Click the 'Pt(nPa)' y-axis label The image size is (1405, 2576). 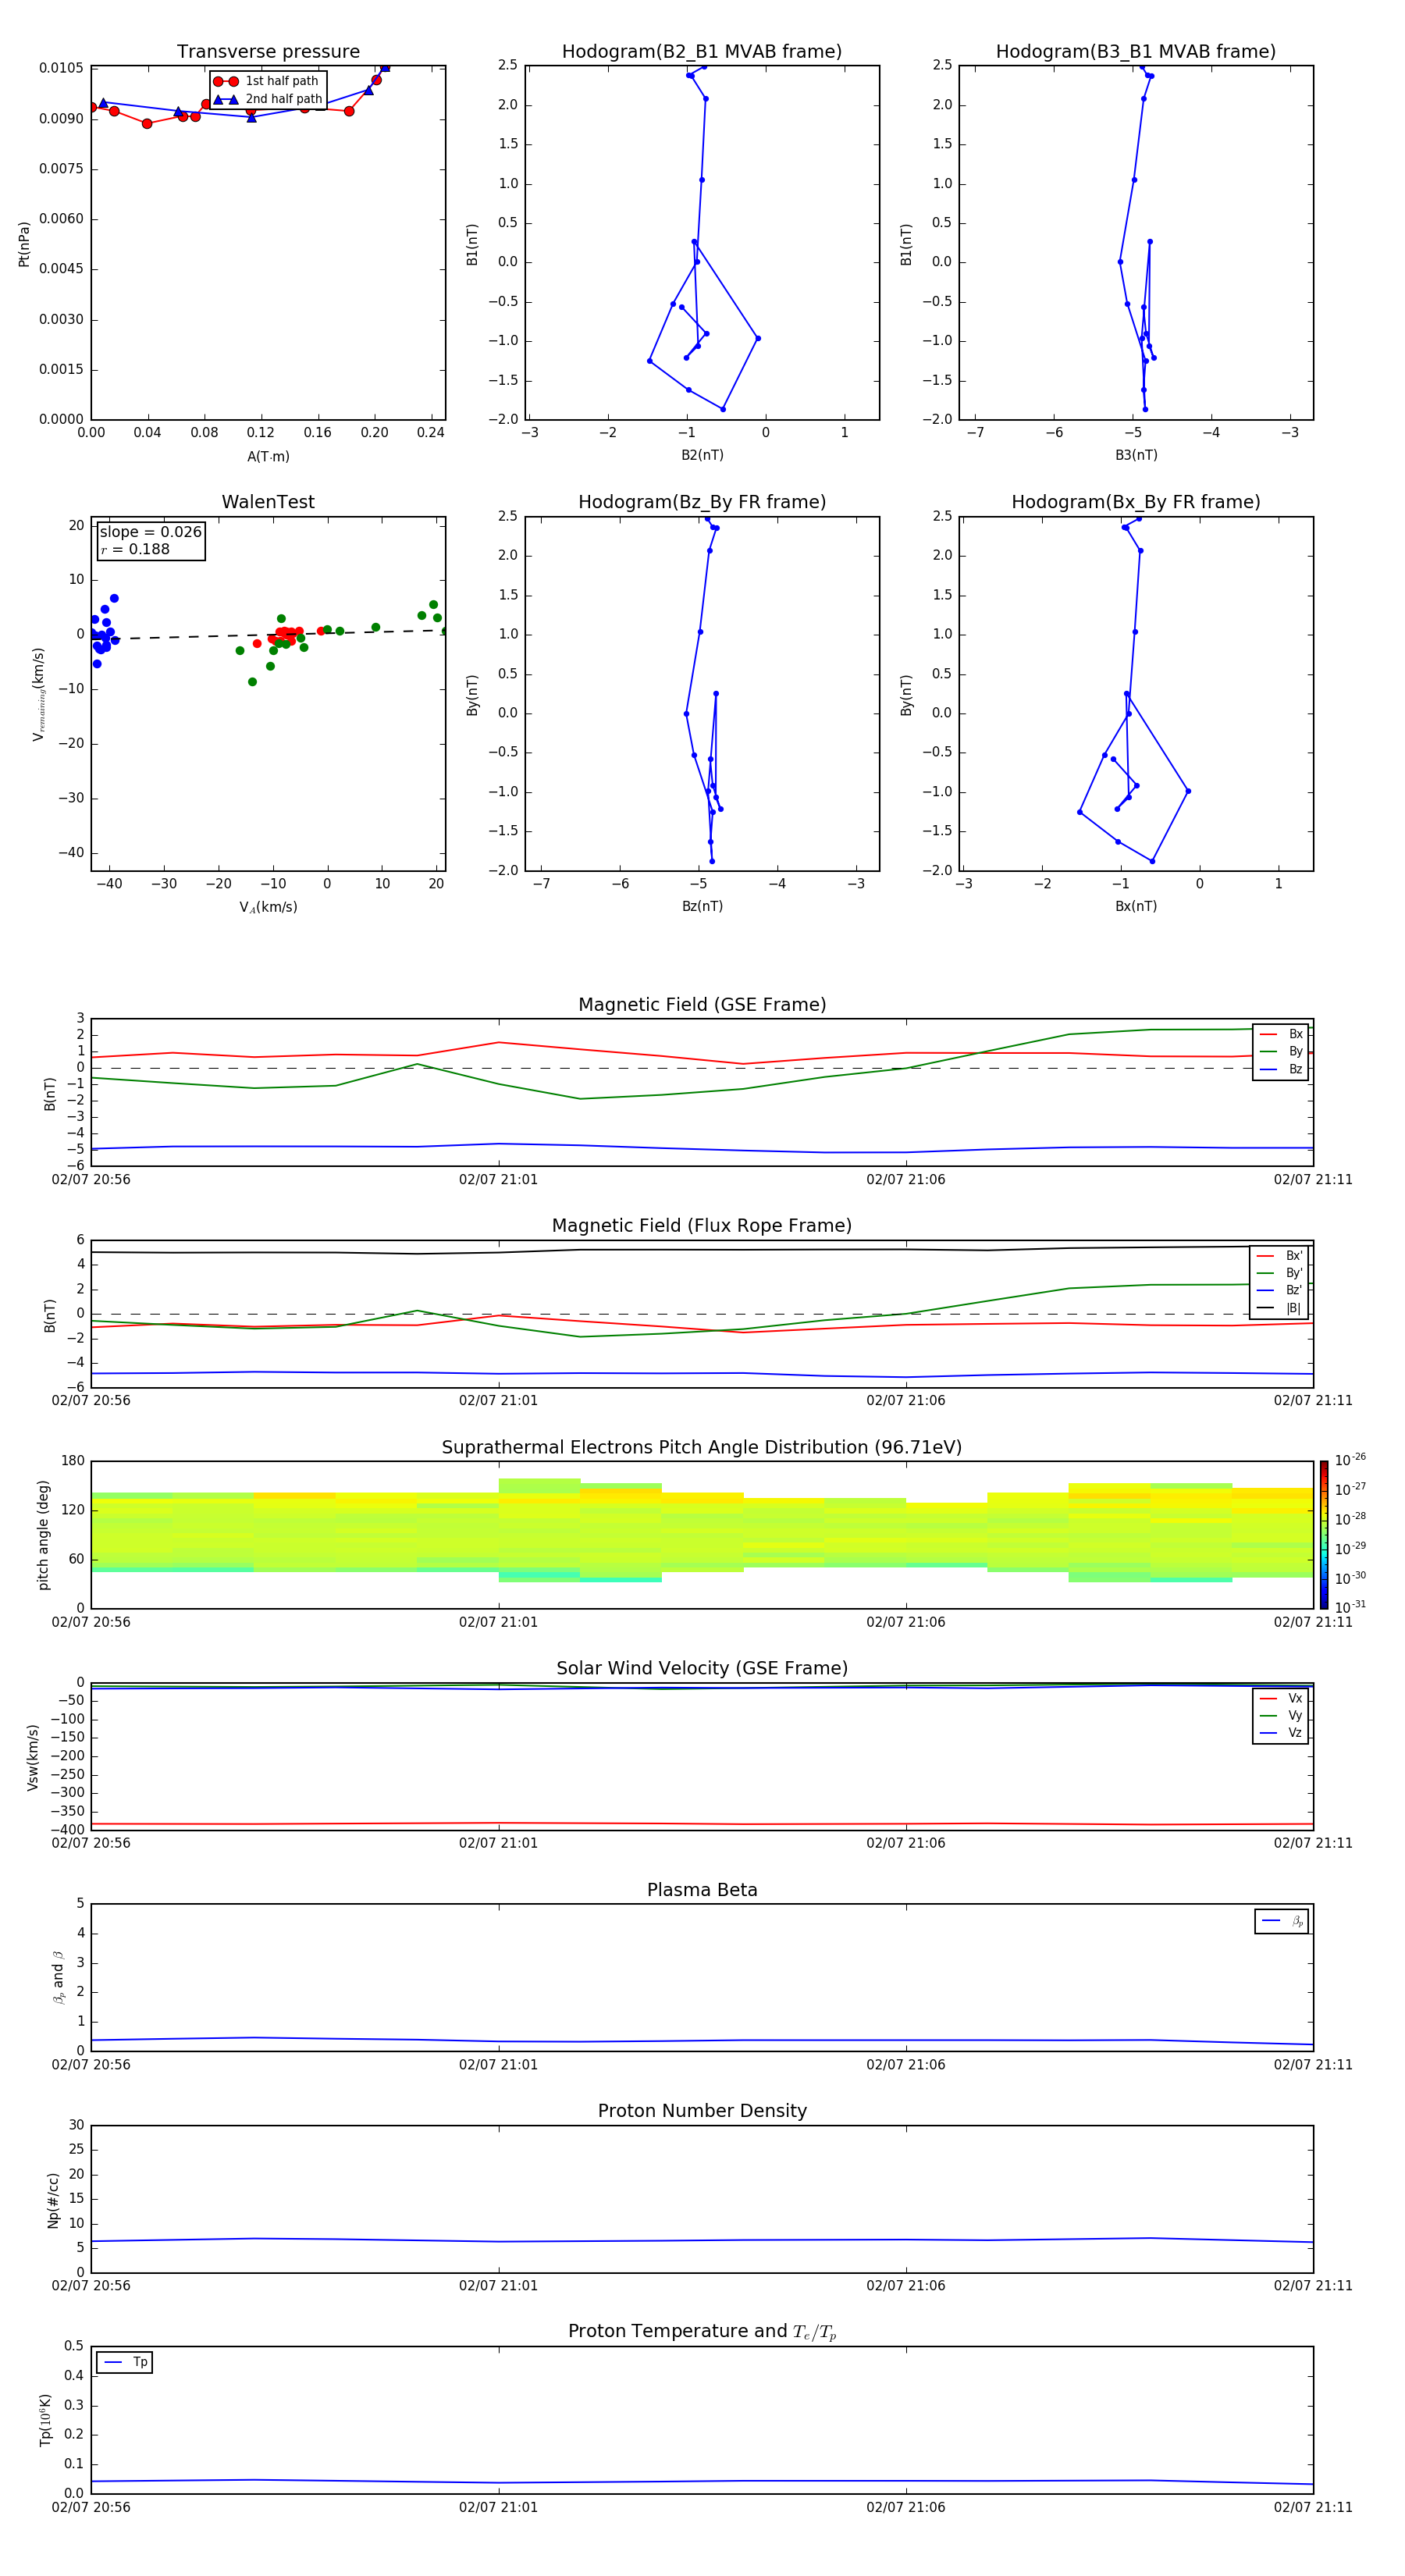pyautogui.click(x=24, y=244)
